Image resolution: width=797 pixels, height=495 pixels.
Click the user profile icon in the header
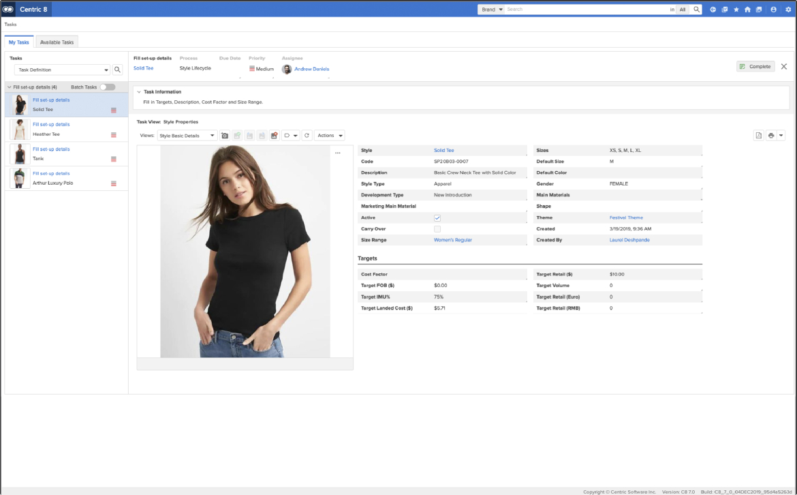774,9
